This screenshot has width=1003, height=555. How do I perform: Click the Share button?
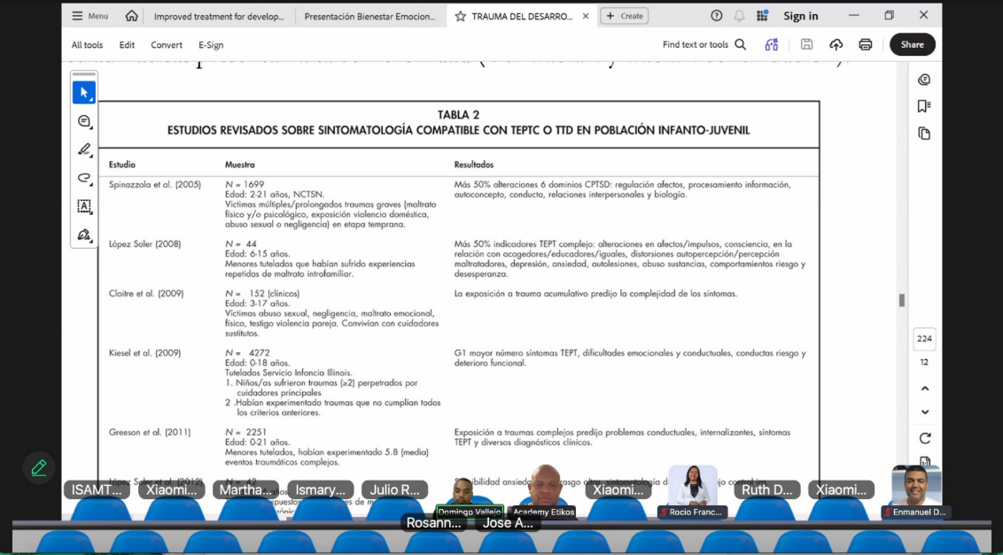(912, 44)
